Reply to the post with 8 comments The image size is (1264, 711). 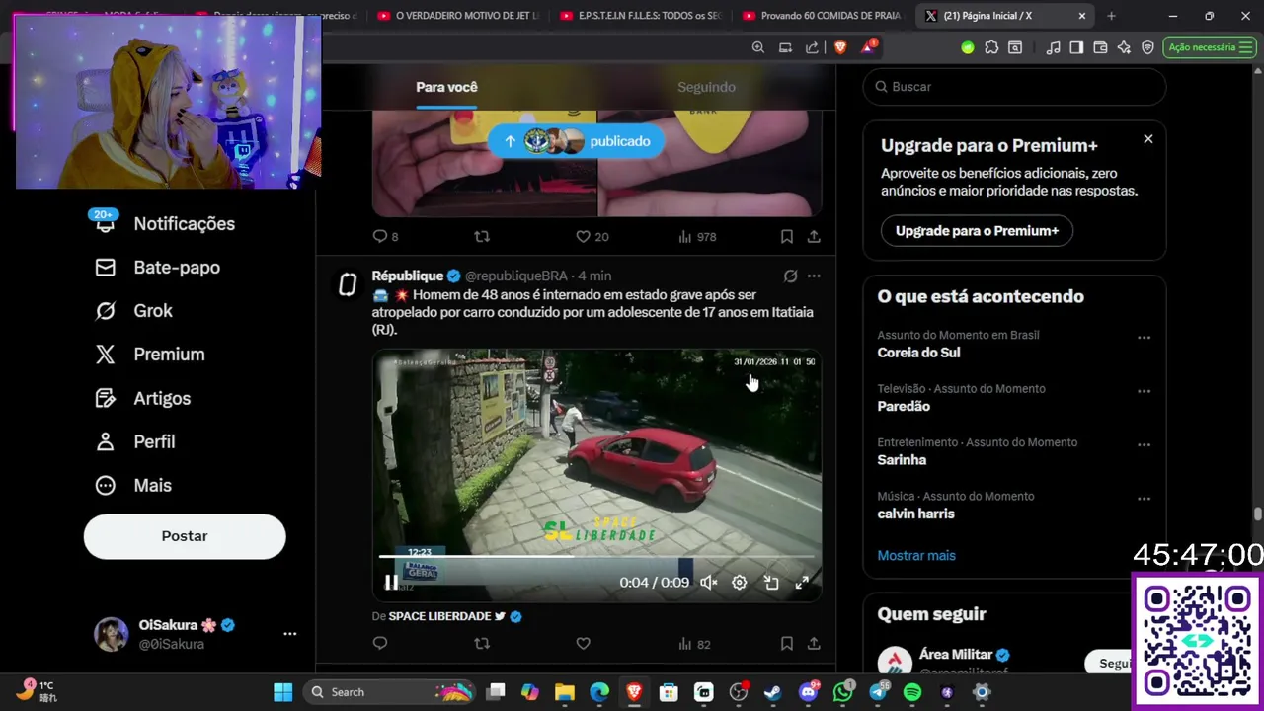click(385, 237)
